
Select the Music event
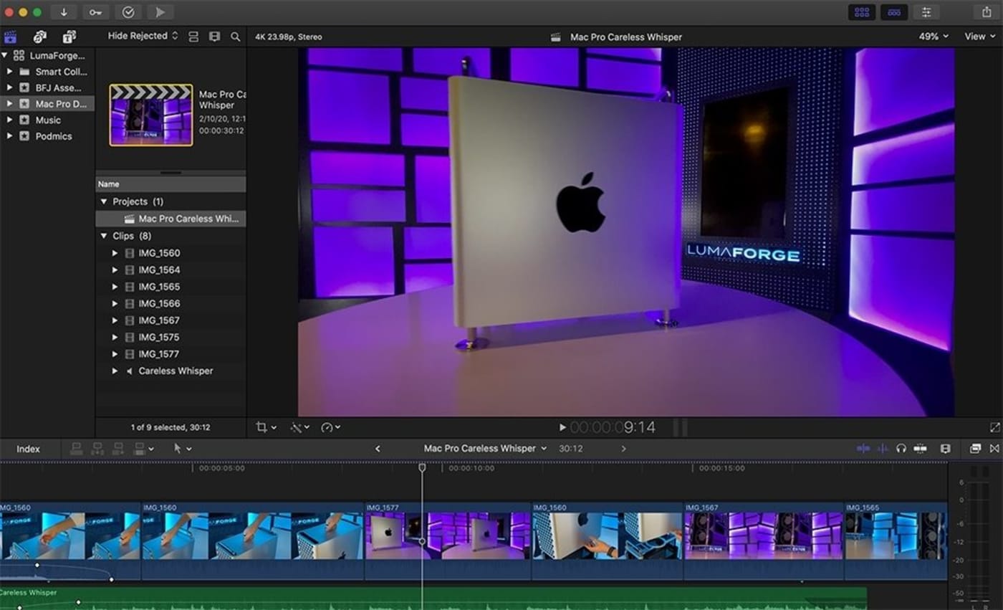click(47, 120)
